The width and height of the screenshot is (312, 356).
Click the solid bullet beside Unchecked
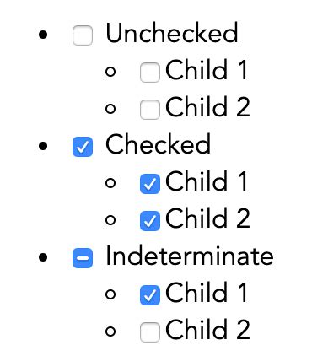[x=43, y=35]
